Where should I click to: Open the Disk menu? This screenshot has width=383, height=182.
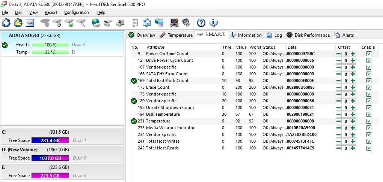coord(18,12)
